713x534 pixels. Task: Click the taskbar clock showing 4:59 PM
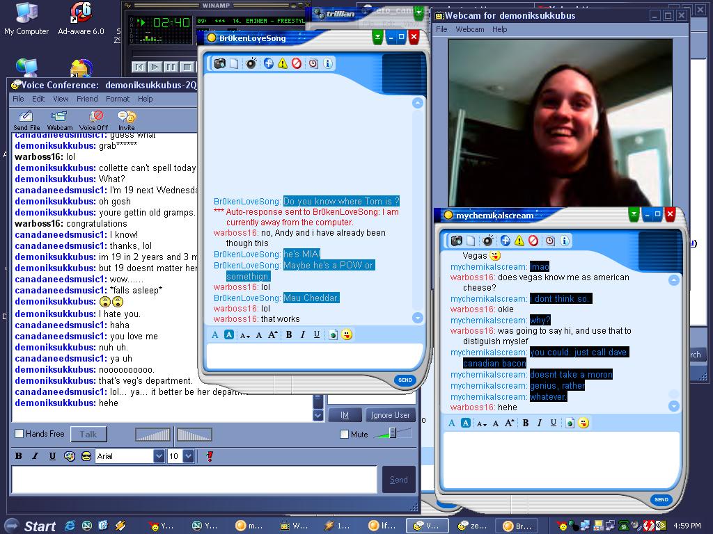687,526
